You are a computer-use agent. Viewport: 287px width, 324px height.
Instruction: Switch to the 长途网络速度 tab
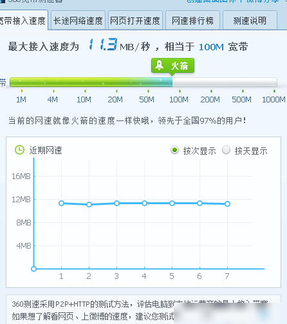(78, 21)
